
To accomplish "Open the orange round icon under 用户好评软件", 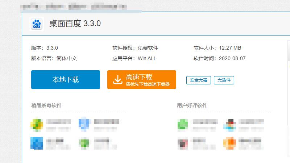I will (x=230, y=143).
